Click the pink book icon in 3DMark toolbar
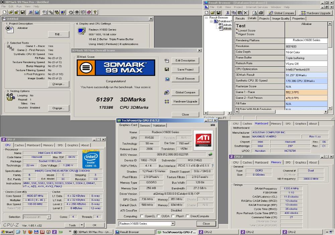 (x=89, y=12)
